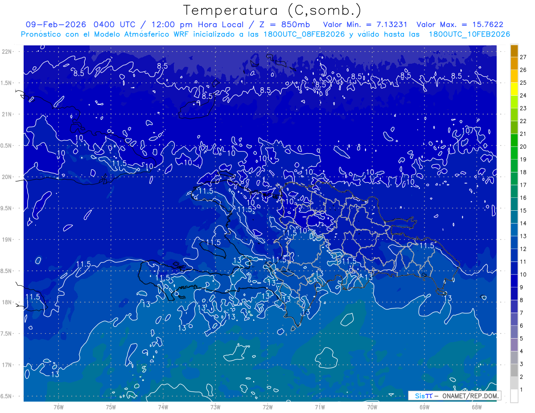Click the "21N" latitude axis label
Screen dimensions: 535x413
click(8, 114)
